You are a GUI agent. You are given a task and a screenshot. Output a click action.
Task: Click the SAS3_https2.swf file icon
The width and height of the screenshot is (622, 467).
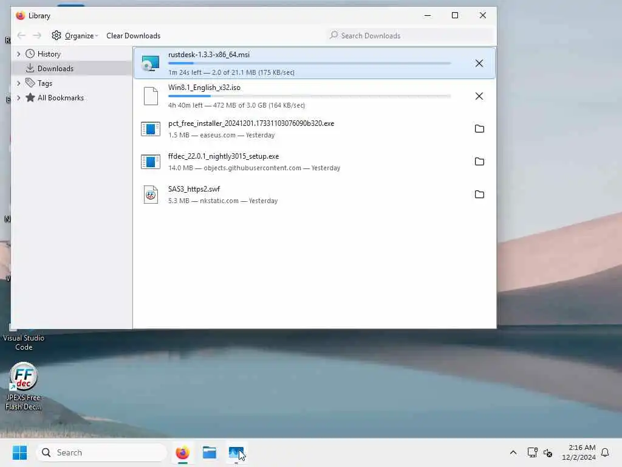pos(151,195)
